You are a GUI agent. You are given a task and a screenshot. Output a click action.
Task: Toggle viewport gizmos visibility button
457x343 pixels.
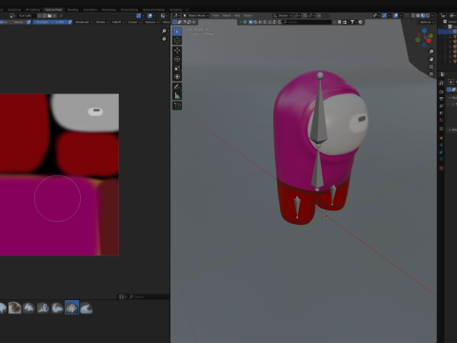point(385,15)
